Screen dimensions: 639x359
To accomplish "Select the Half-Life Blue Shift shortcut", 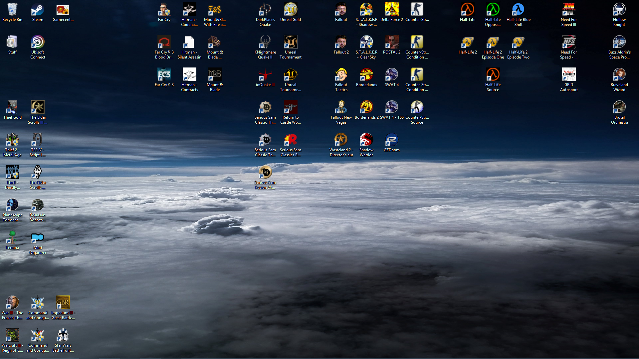I will (x=518, y=10).
